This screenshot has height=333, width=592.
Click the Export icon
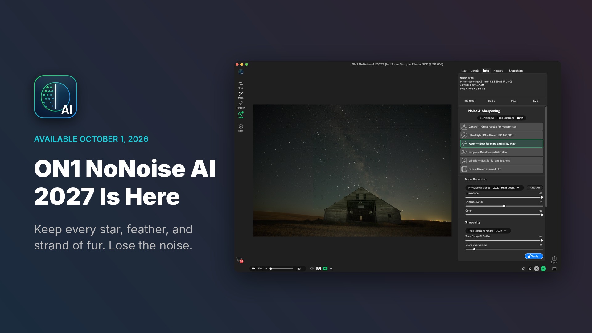554,259
